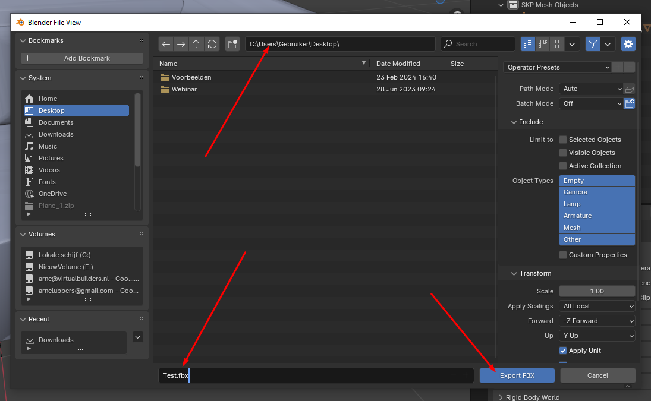Go up to the parent directory
The width and height of the screenshot is (651, 401).
(197, 44)
